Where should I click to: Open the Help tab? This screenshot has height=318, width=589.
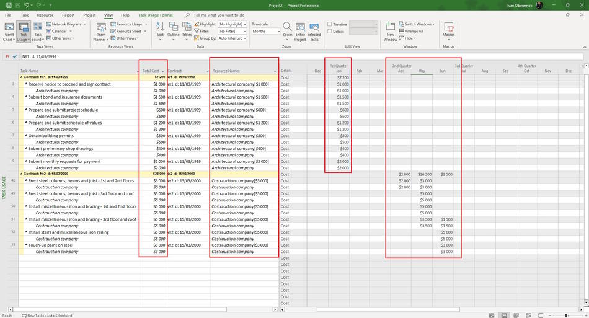[x=125, y=15]
